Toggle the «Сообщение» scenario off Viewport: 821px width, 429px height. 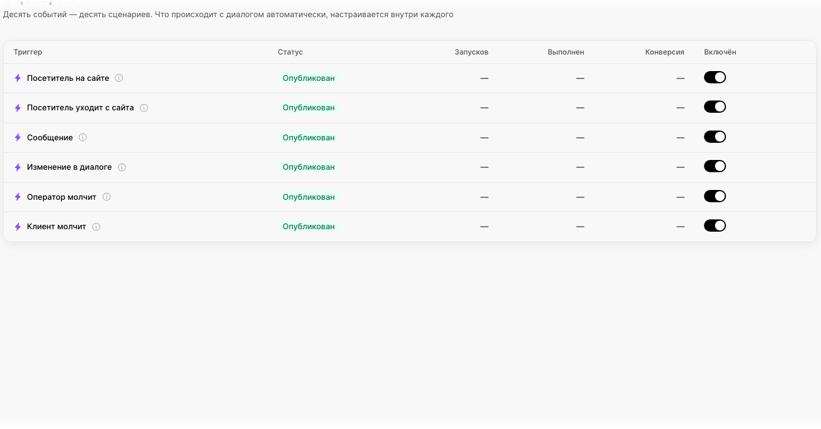715,137
